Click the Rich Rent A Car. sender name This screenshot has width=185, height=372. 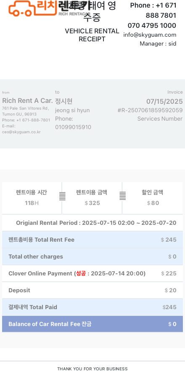tap(27, 100)
